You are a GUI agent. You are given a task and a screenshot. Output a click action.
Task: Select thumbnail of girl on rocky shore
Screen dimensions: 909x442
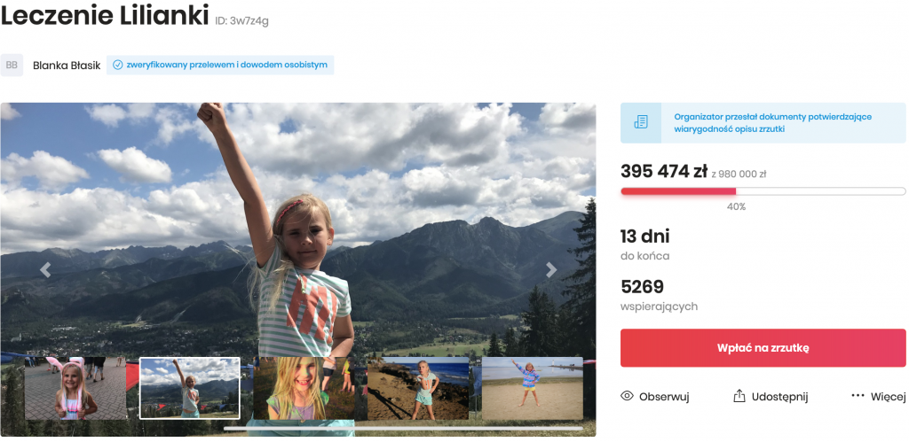(417, 388)
